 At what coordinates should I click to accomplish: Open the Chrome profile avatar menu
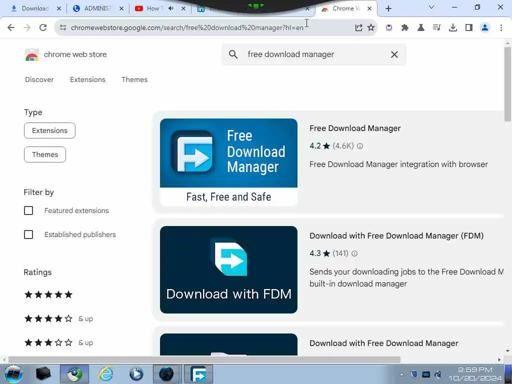(x=485, y=28)
